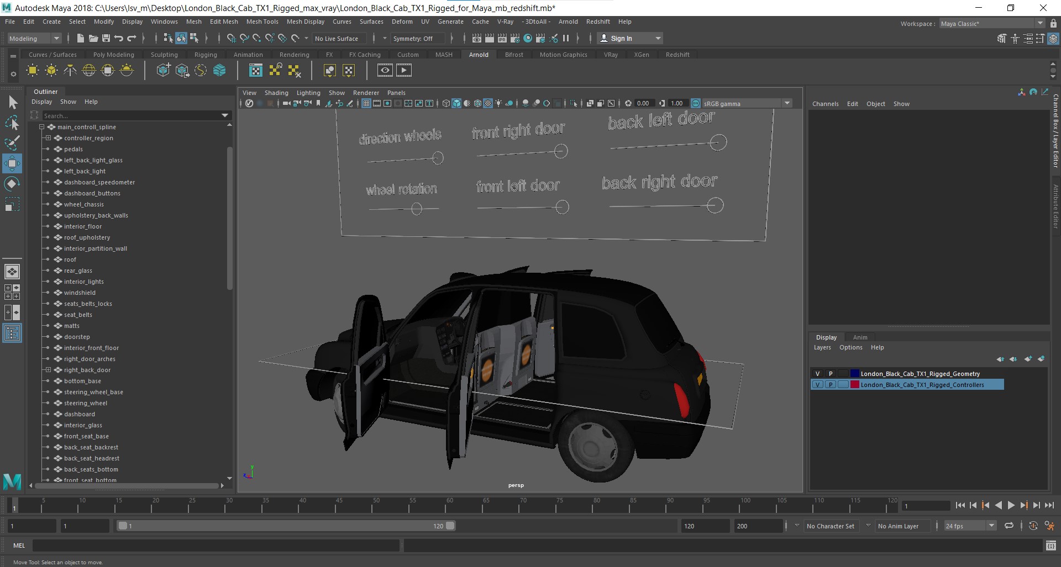Open the sRGB gamma view transform dropdown
Viewport: 1061px width, 567px height.
point(747,103)
